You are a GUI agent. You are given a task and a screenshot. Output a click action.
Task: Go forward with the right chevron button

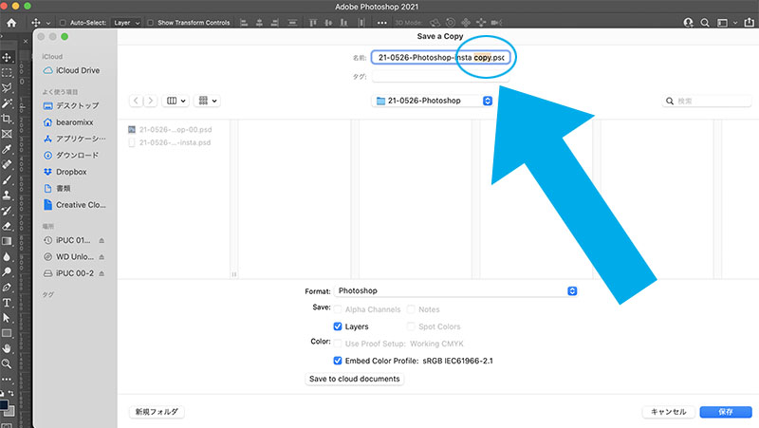click(151, 101)
